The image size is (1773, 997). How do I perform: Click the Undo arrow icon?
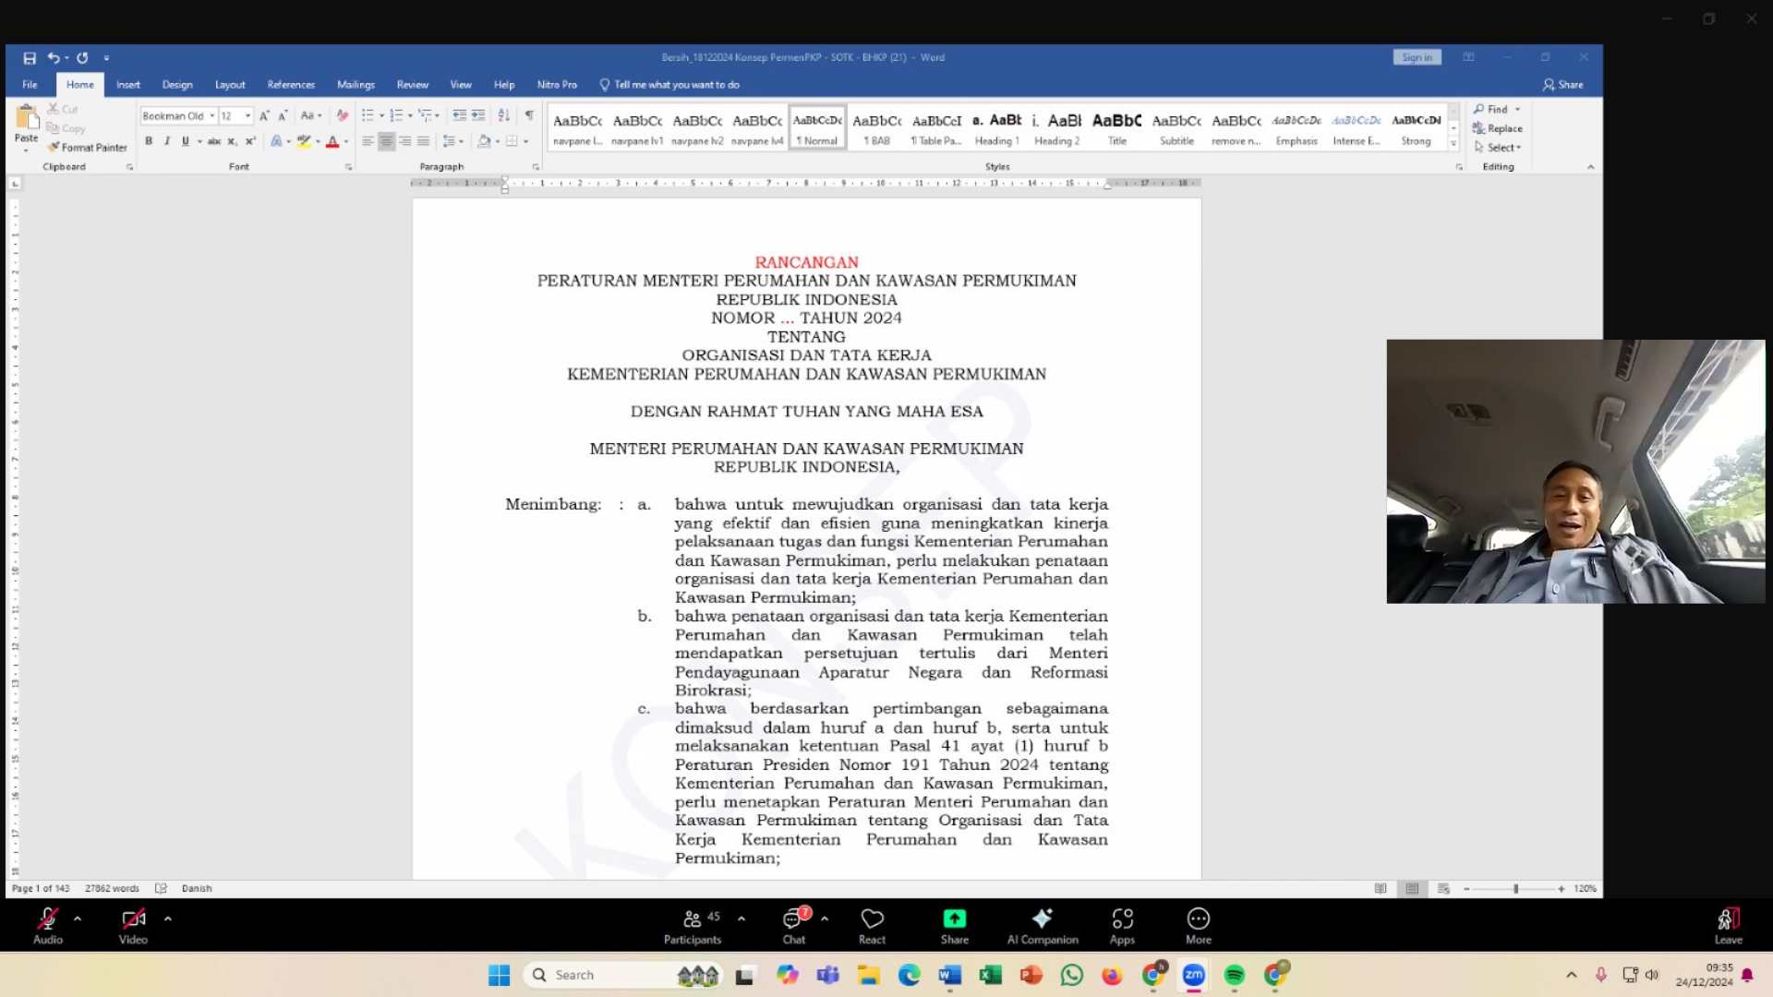click(54, 57)
